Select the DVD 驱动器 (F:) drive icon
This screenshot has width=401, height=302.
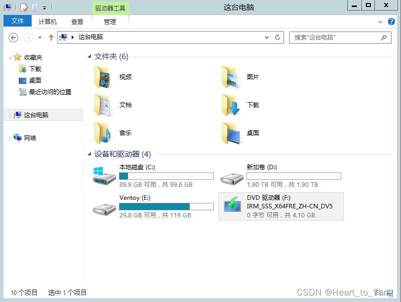pos(232,204)
